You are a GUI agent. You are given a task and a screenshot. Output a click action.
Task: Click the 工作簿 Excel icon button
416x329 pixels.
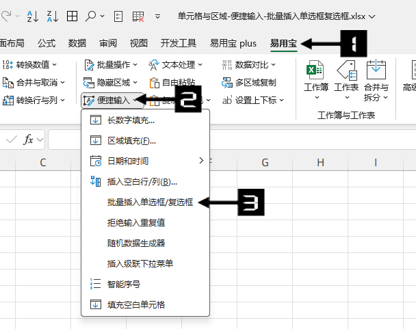point(316,79)
